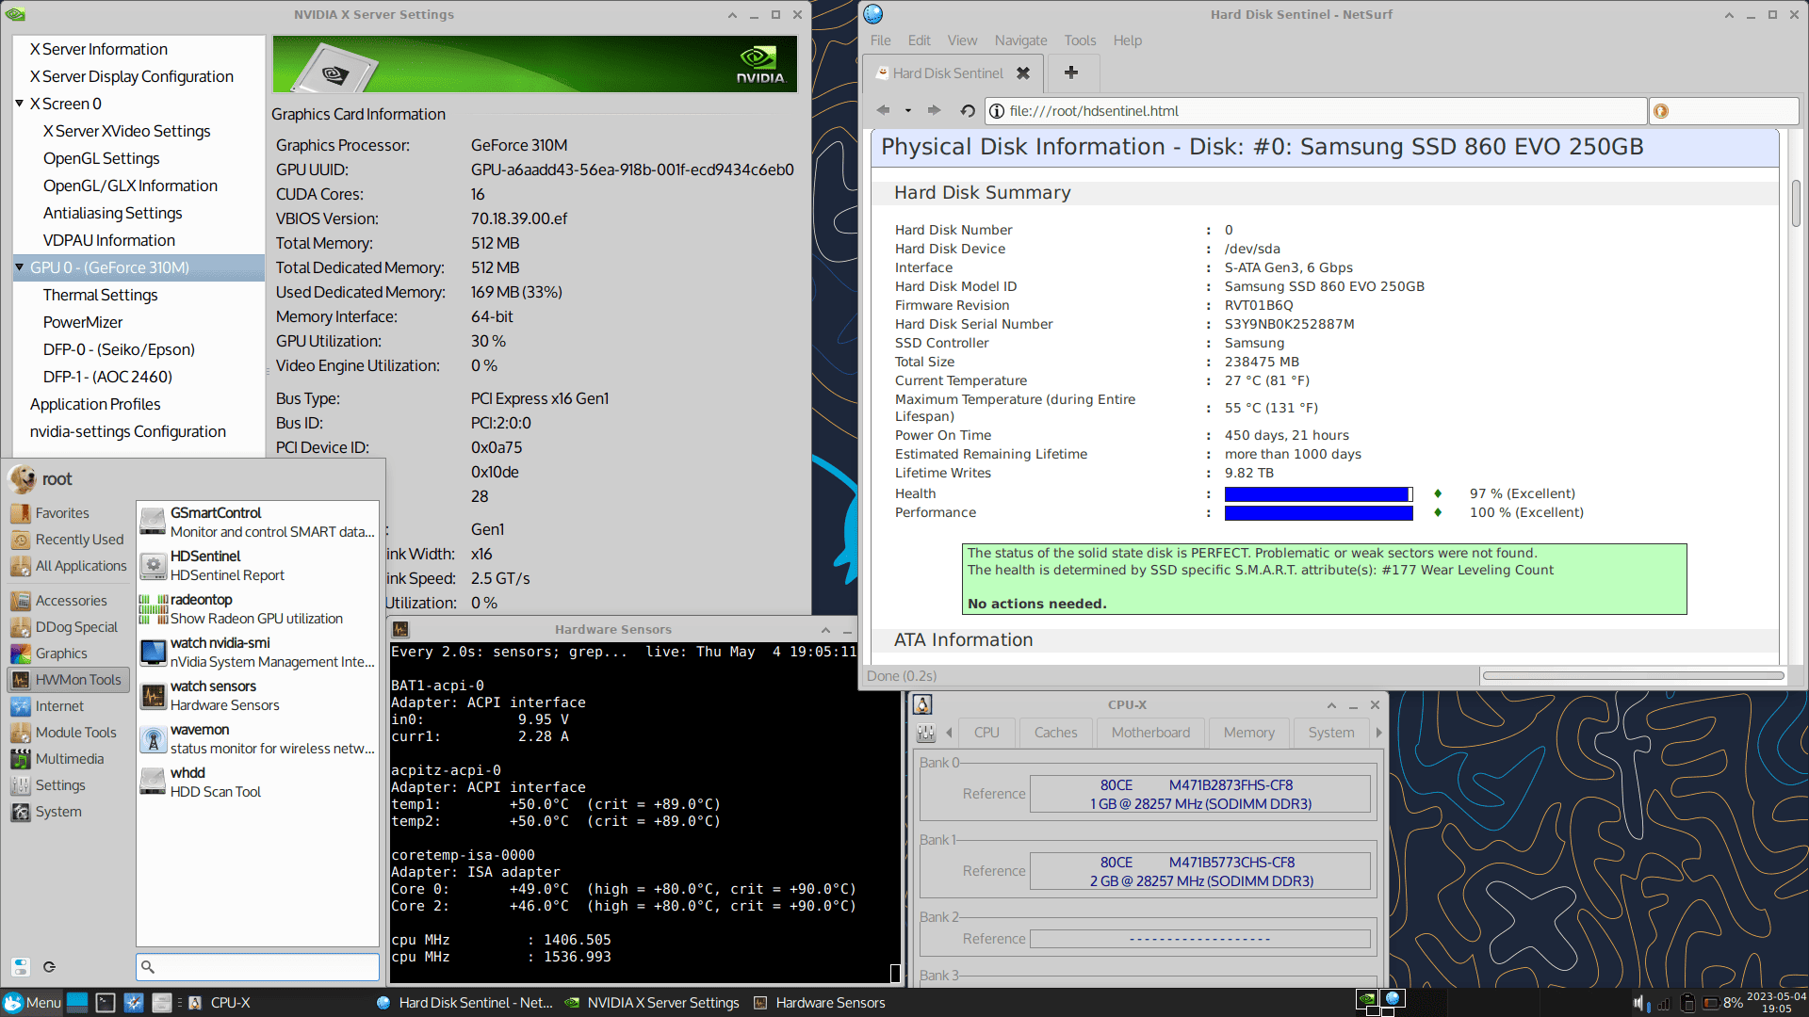Switch to the NVIDIA X Server Settings taskbar entry
This screenshot has width=1809, height=1017.
pyautogui.click(x=652, y=1003)
